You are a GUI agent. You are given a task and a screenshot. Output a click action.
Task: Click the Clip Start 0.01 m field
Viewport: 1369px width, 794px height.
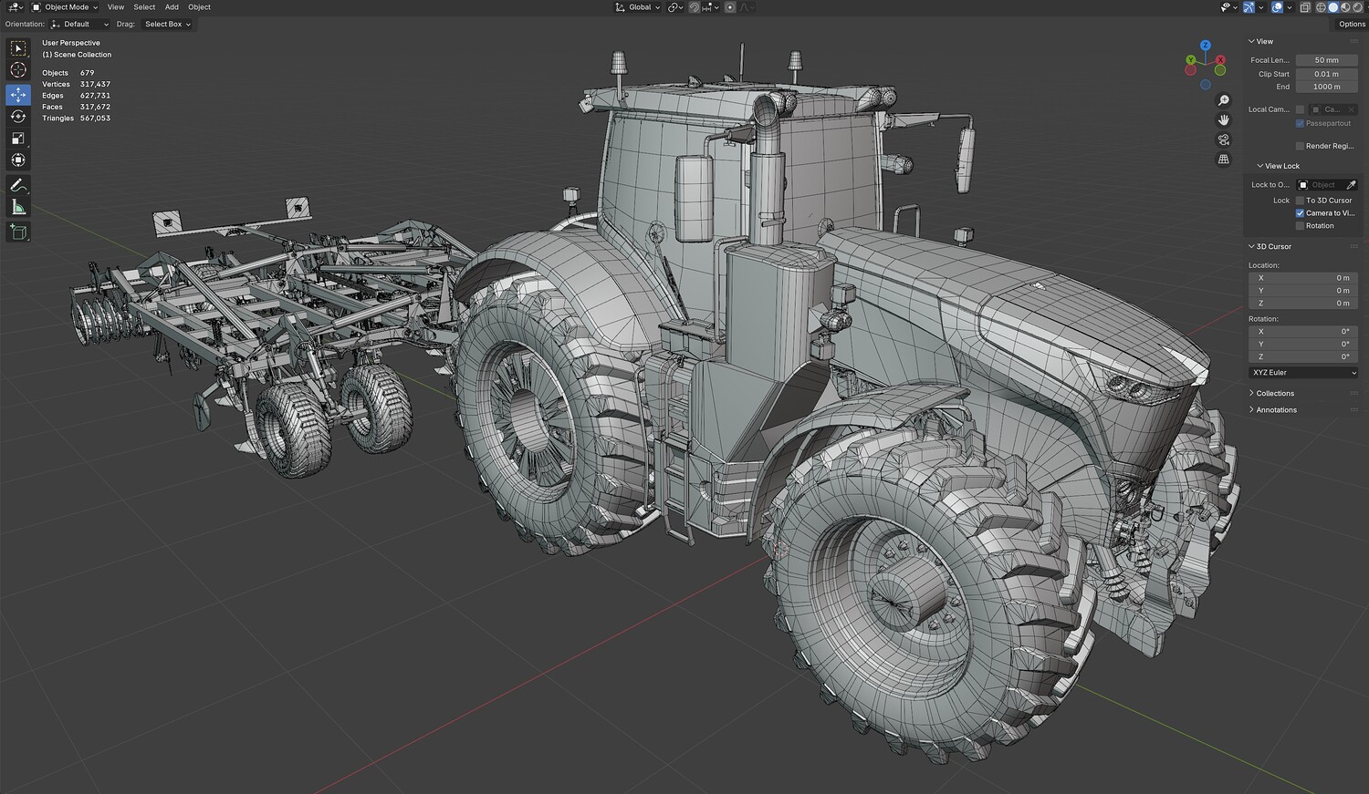click(x=1327, y=74)
